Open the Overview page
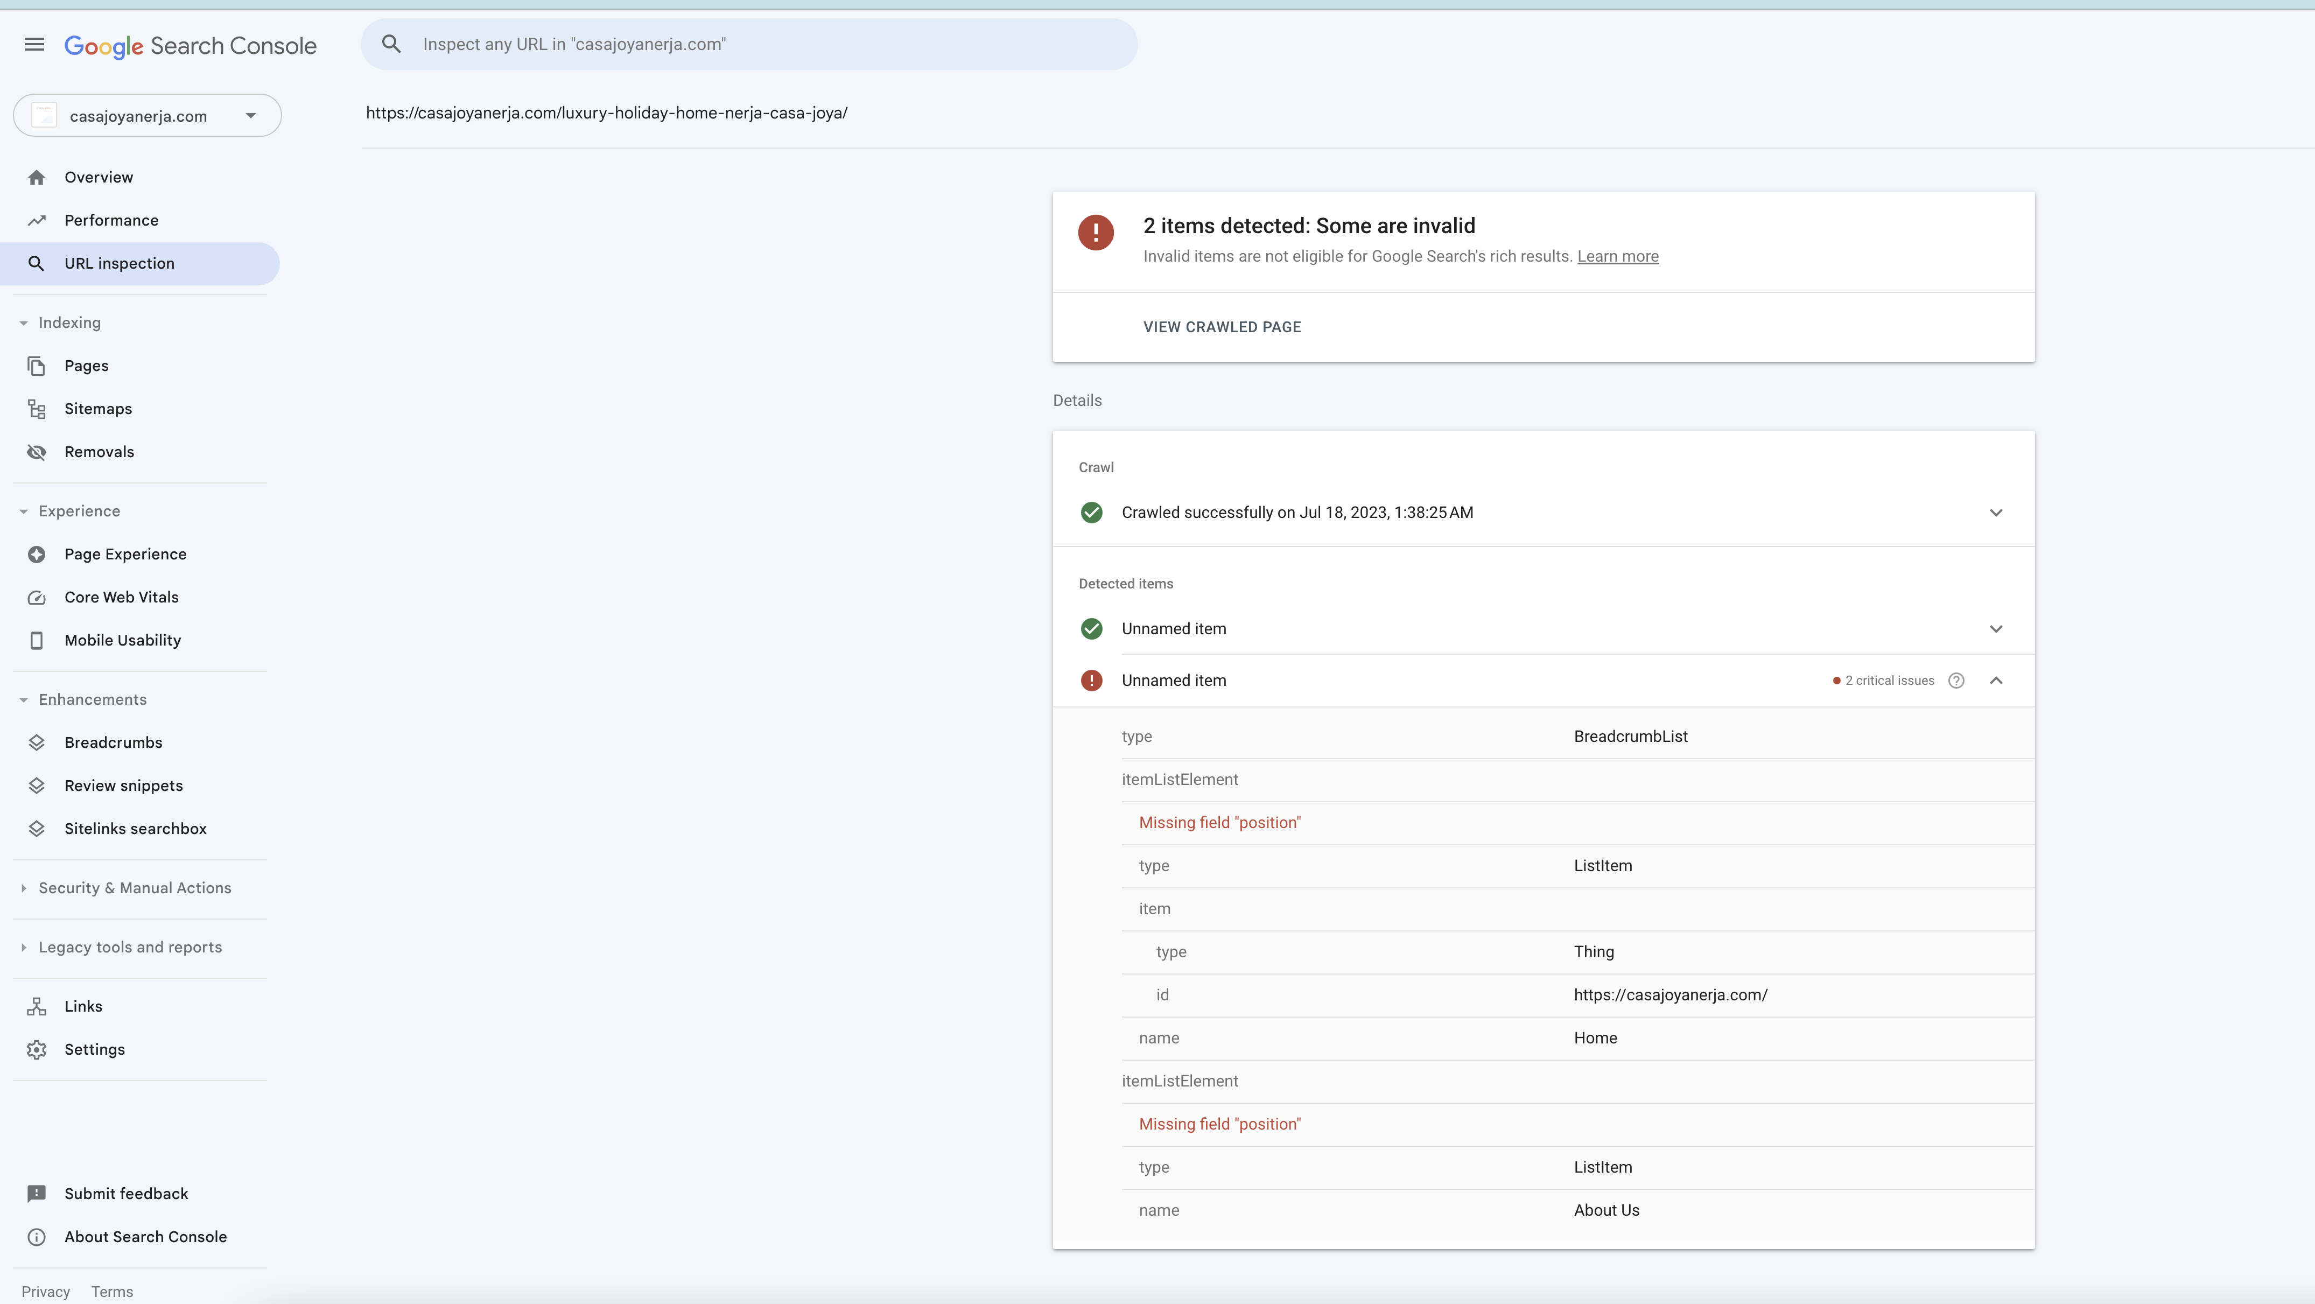This screenshot has width=2315, height=1304. [140, 177]
